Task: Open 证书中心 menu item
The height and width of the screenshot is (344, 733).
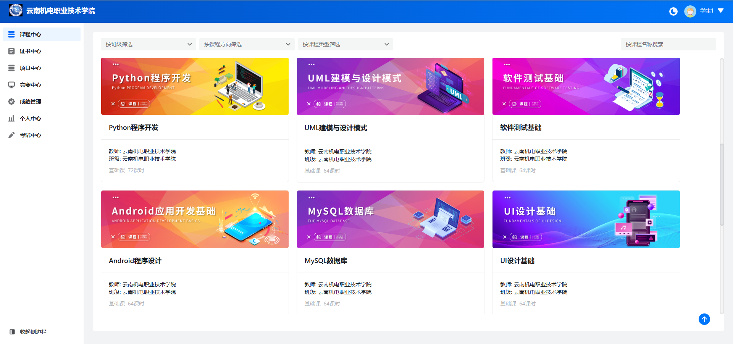Action: pos(42,51)
